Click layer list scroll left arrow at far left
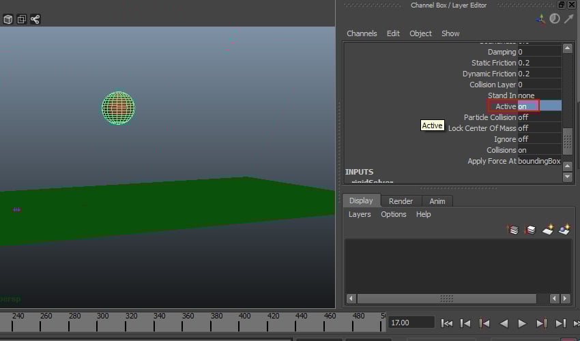Viewport: 580px width, 341px height. (x=351, y=298)
